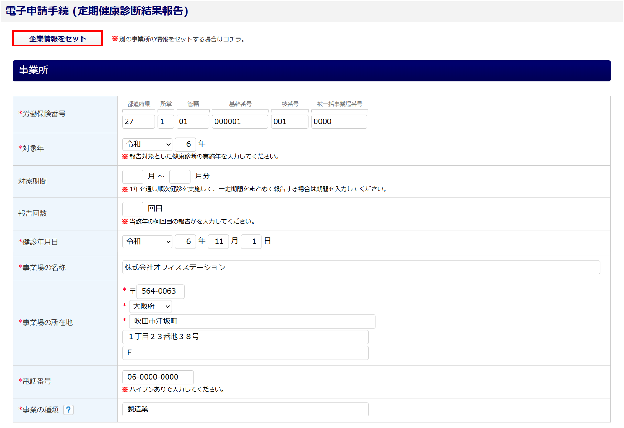Focus the 基幹番号 field showing 000001

[239, 122]
